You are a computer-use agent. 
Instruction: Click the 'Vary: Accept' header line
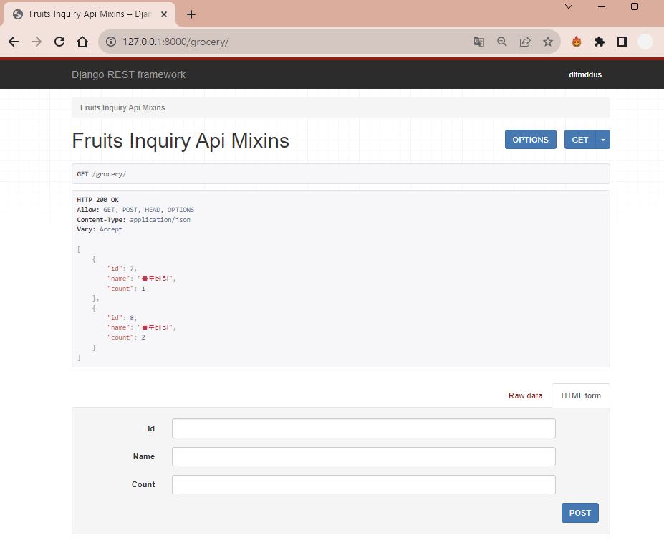100,229
